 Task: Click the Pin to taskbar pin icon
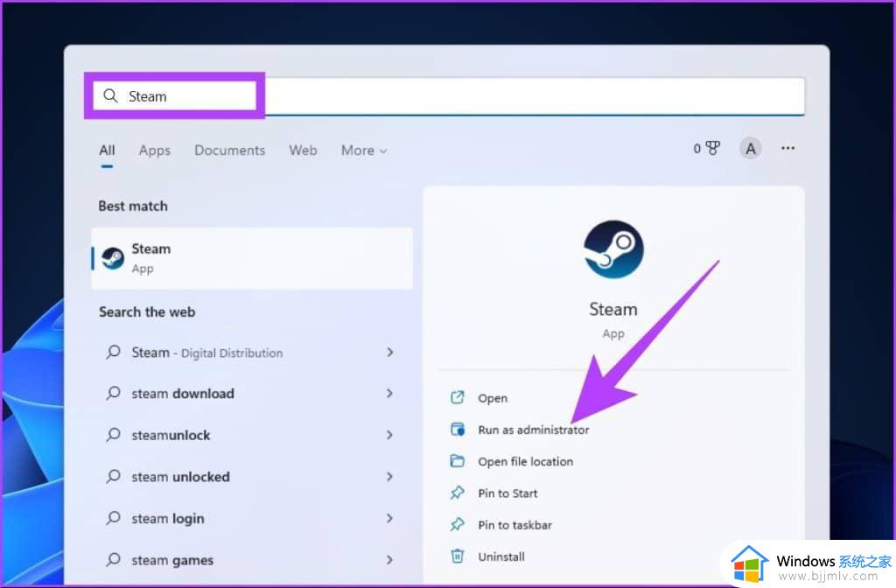click(x=457, y=524)
